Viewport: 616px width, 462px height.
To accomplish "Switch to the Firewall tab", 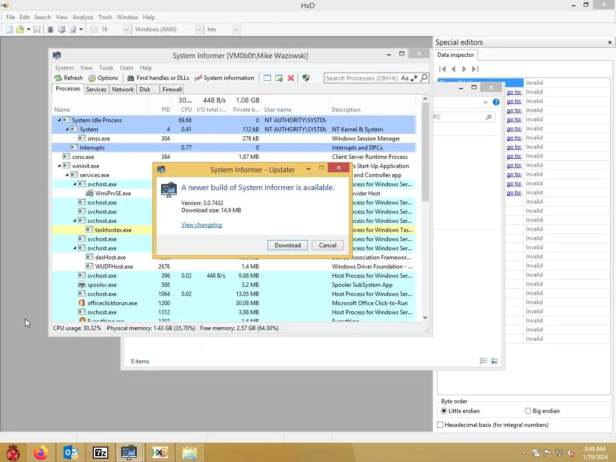I will click(x=172, y=90).
